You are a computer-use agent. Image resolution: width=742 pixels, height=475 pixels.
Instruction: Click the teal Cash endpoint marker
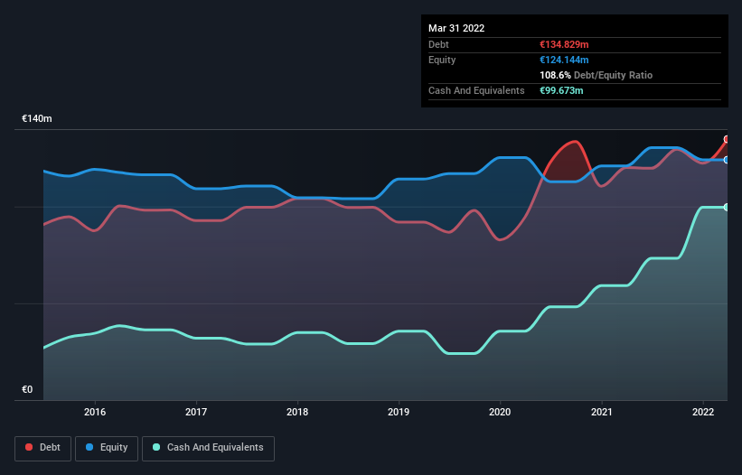727,208
